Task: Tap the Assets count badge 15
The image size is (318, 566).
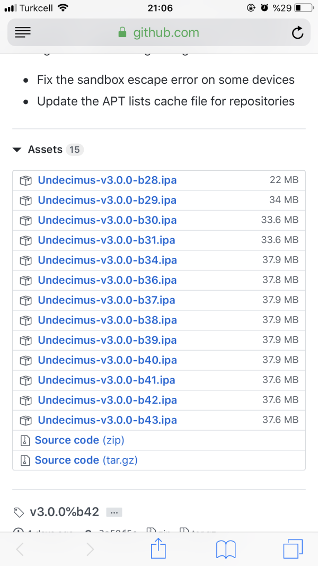Action: (x=75, y=150)
